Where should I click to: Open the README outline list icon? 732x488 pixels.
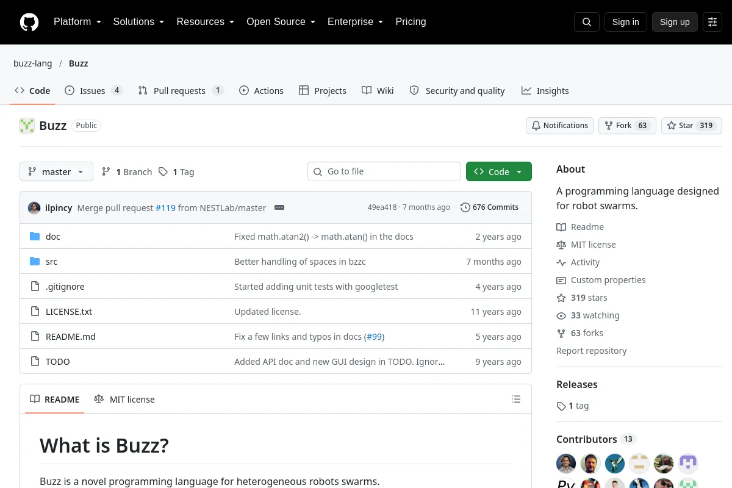coord(516,400)
